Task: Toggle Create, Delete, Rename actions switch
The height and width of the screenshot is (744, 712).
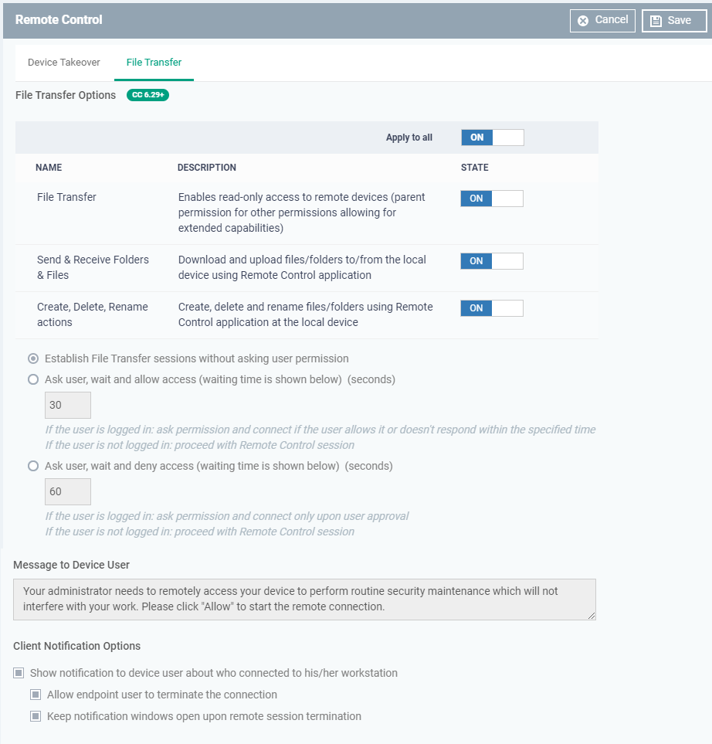Action: tap(491, 308)
